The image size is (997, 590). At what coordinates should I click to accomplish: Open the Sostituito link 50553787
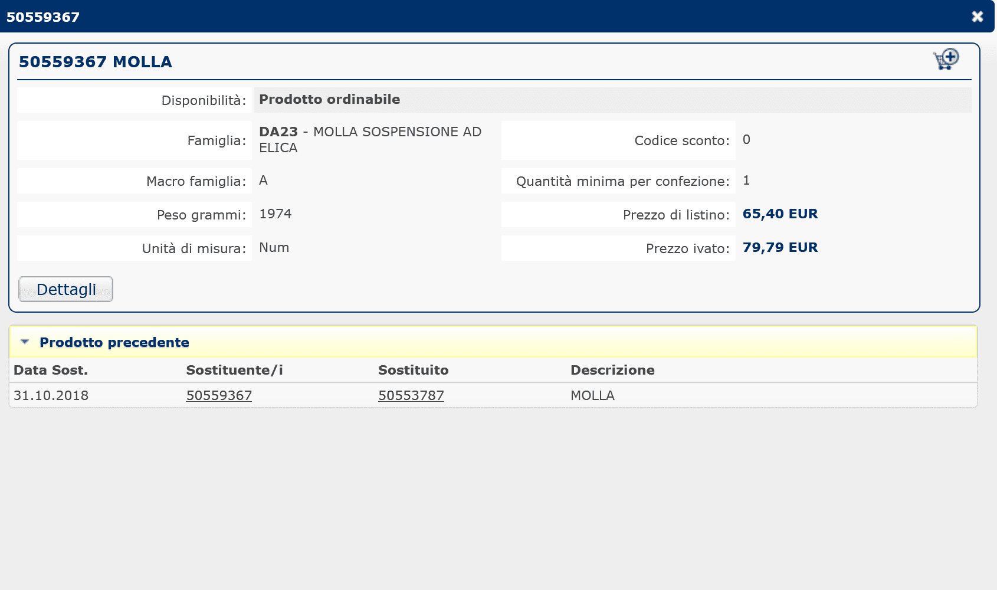(411, 395)
